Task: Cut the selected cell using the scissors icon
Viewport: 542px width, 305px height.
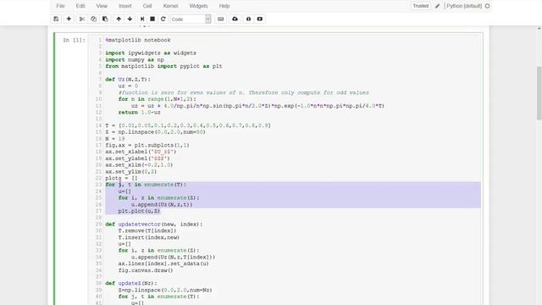Action: [x=82, y=19]
